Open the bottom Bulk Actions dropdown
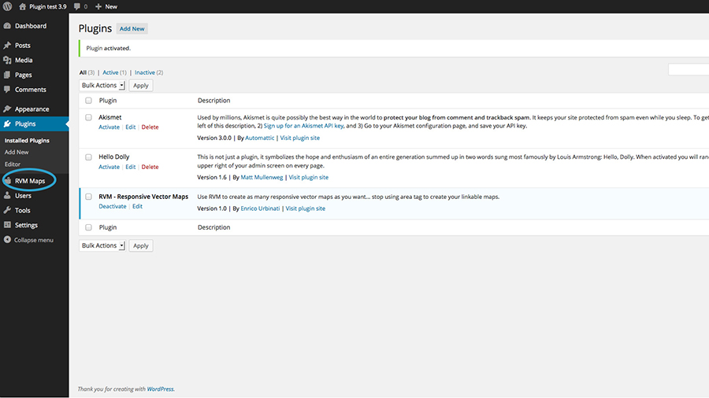The image size is (709, 398). coord(102,245)
